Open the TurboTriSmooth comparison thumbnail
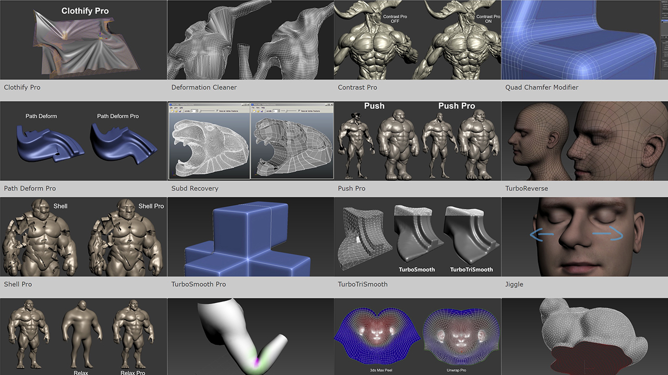 (x=417, y=236)
